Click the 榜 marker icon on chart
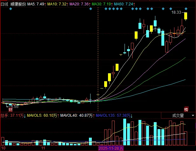 186,109
